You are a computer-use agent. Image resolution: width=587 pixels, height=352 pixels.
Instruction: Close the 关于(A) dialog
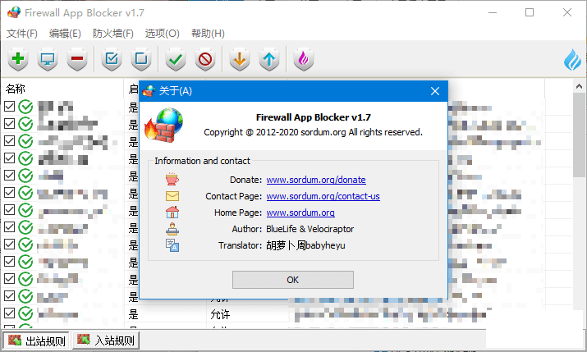(x=435, y=91)
